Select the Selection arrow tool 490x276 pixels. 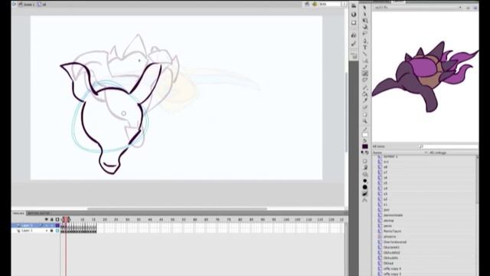point(365,7)
